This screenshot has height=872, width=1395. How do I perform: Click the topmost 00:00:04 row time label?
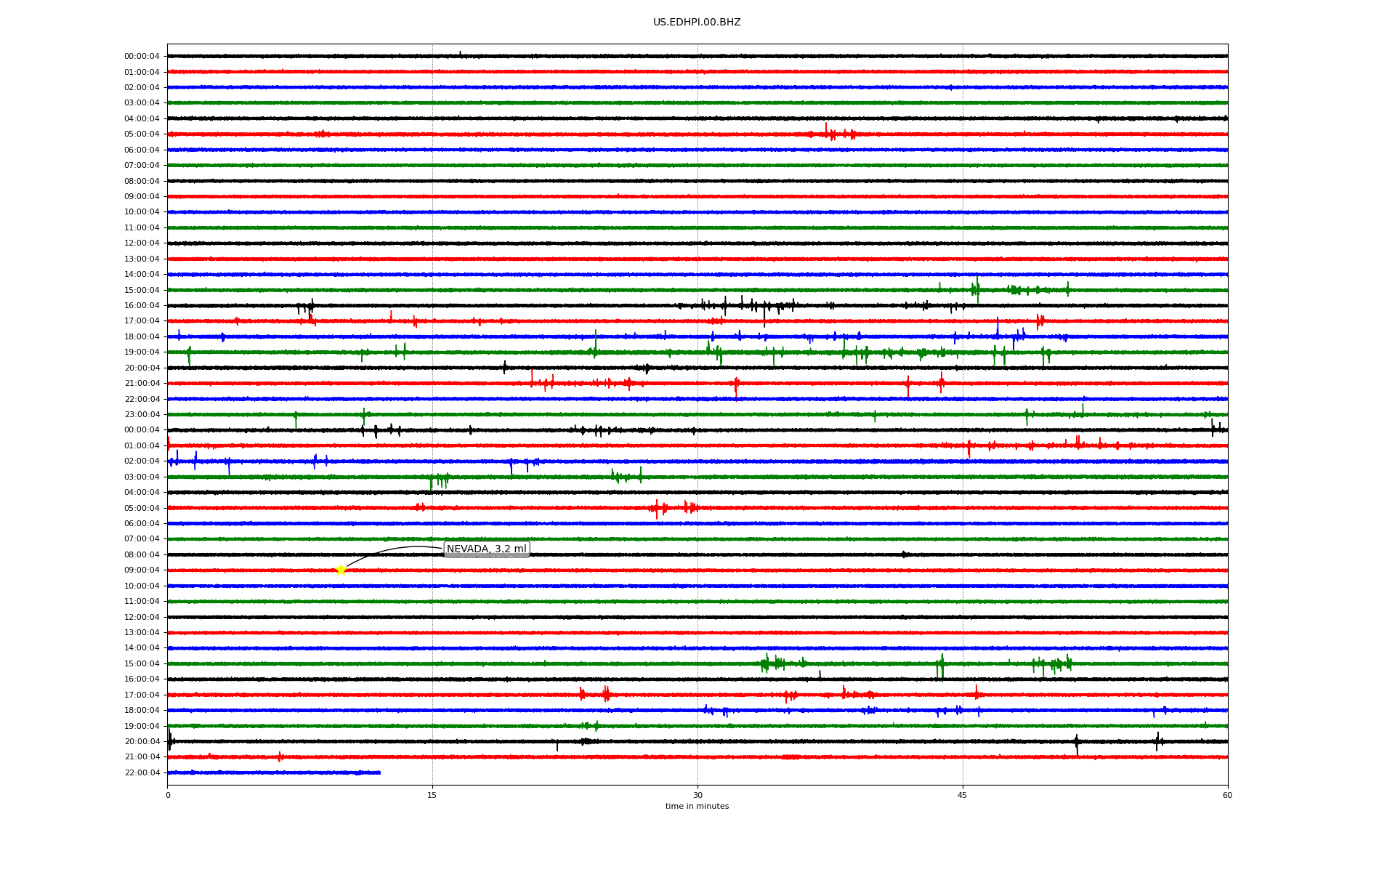[x=142, y=57]
